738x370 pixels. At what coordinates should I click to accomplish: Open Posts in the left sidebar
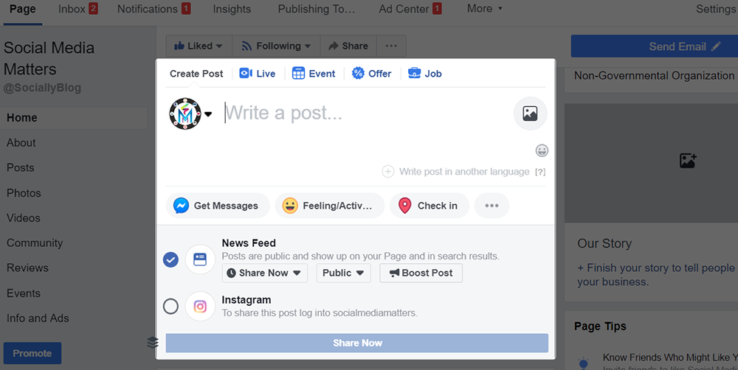[20, 168]
